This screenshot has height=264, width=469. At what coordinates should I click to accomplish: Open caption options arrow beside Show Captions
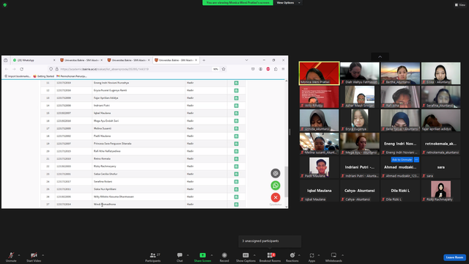coord(254,255)
